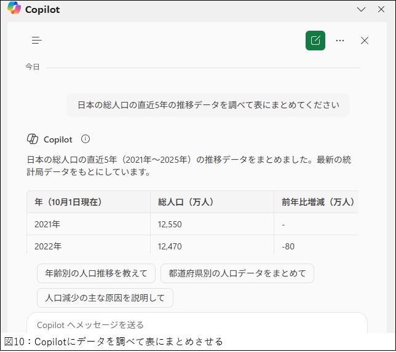Start a new chat with the green compose button
The image size is (396, 352).
pos(315,41)
